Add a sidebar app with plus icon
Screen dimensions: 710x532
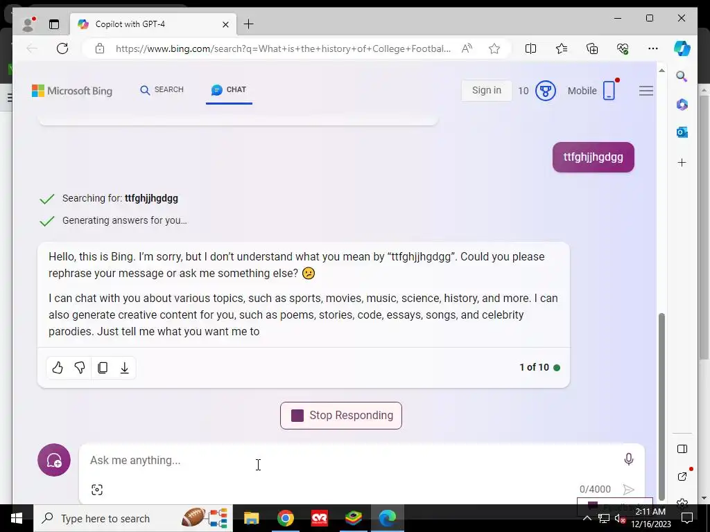coord(682,162)
